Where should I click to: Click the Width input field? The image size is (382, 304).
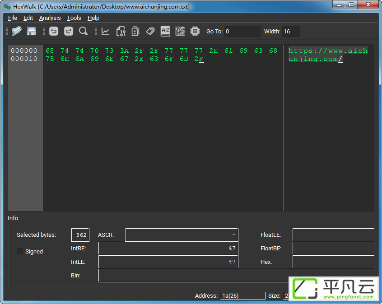291,32
